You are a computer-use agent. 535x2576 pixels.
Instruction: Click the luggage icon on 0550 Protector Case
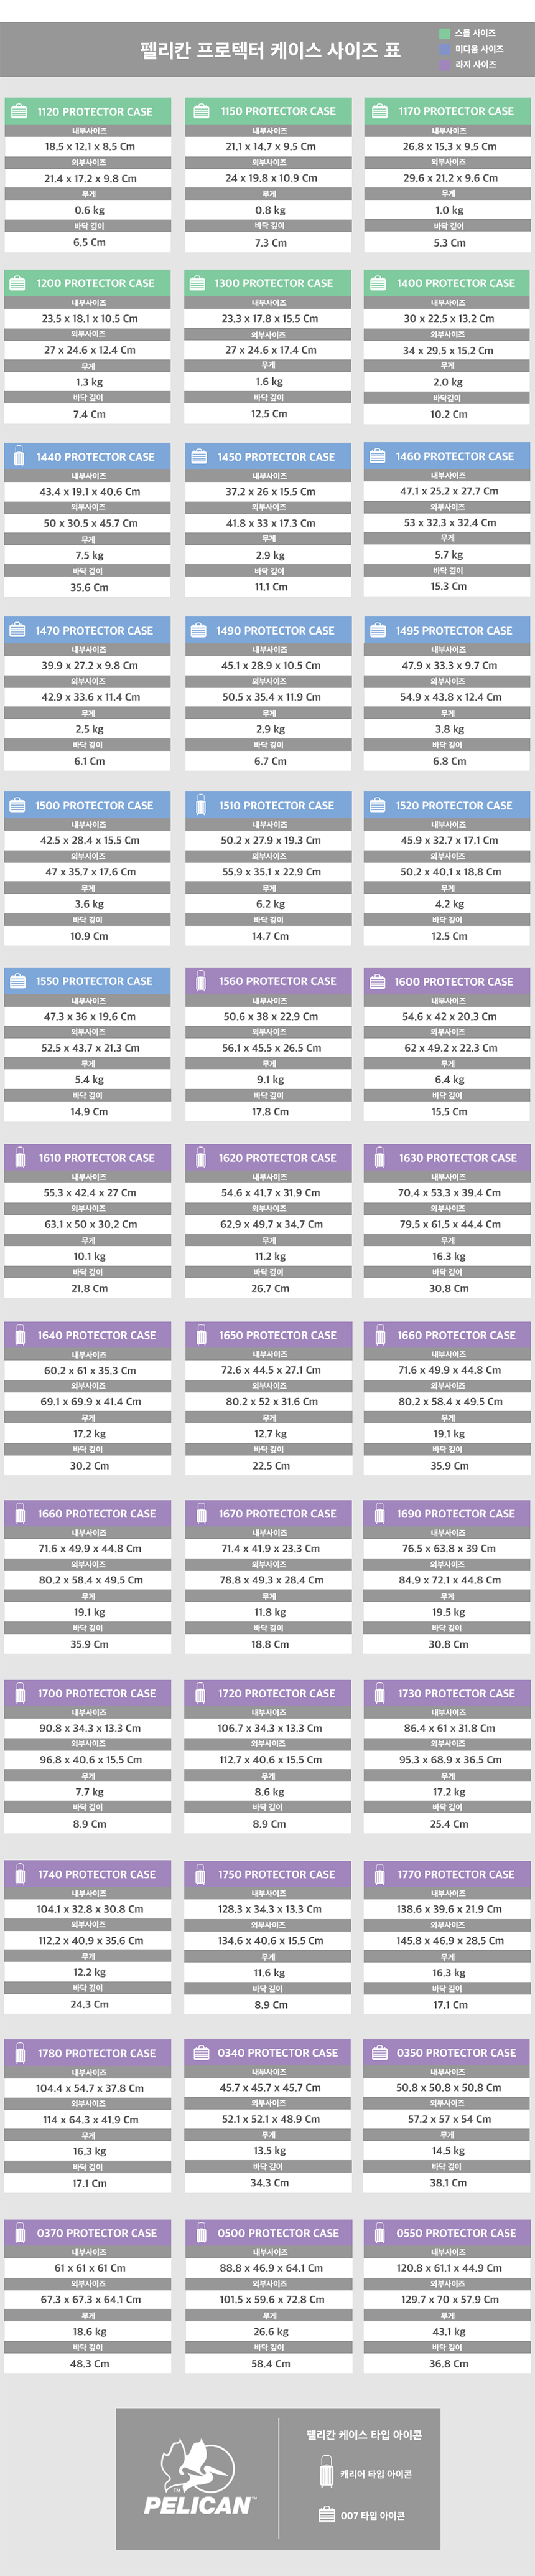click(379, 2232)
